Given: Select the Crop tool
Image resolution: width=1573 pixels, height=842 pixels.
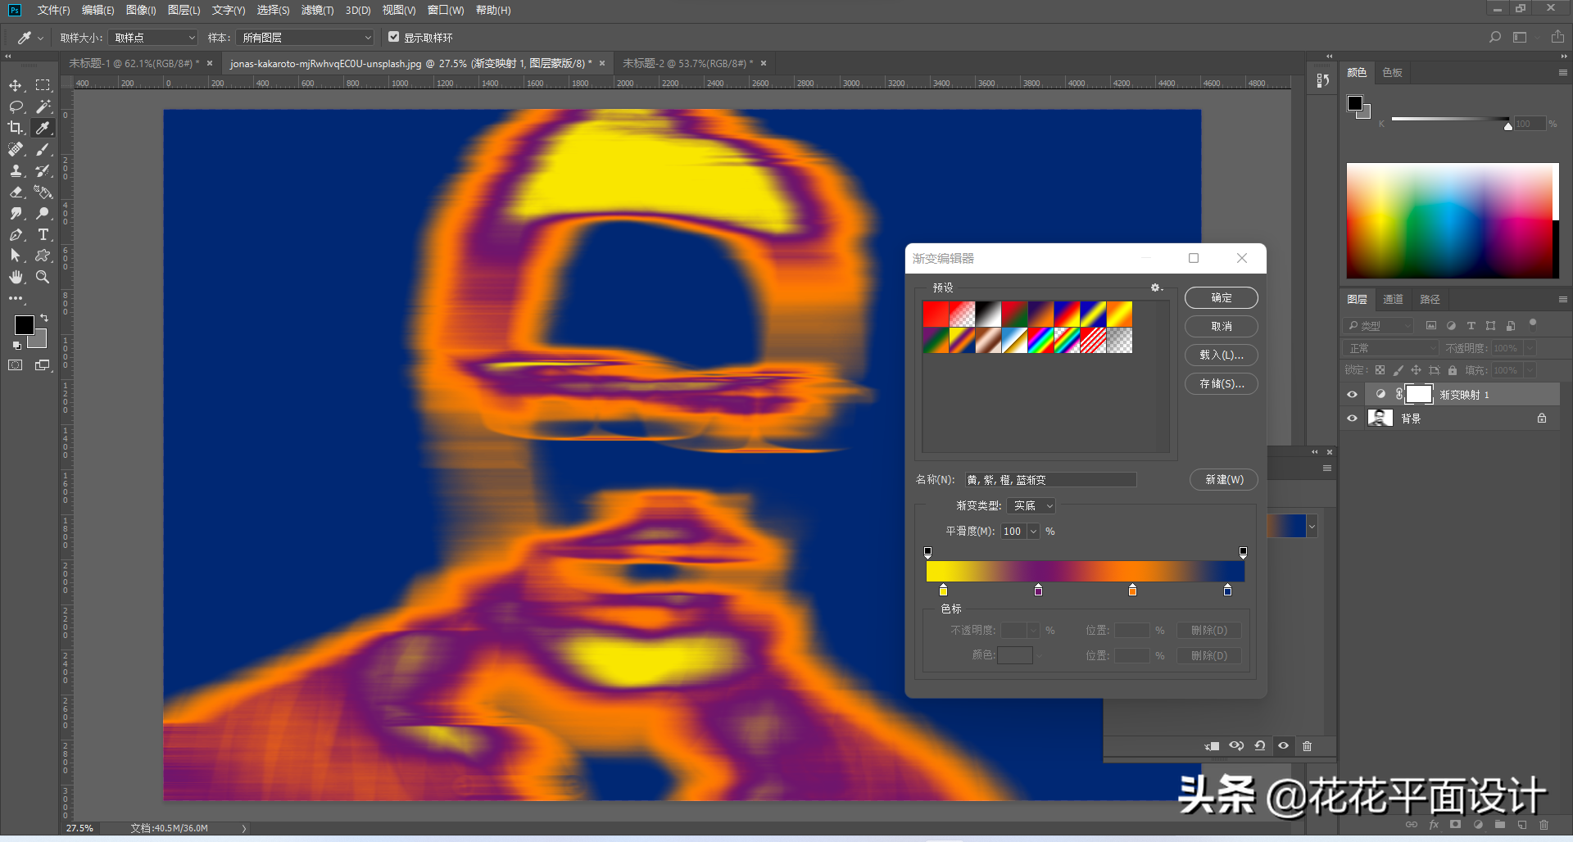Looking at the screenshot, I should [x=16, y=128].
